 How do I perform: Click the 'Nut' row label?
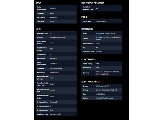click(x=84, y=48)
